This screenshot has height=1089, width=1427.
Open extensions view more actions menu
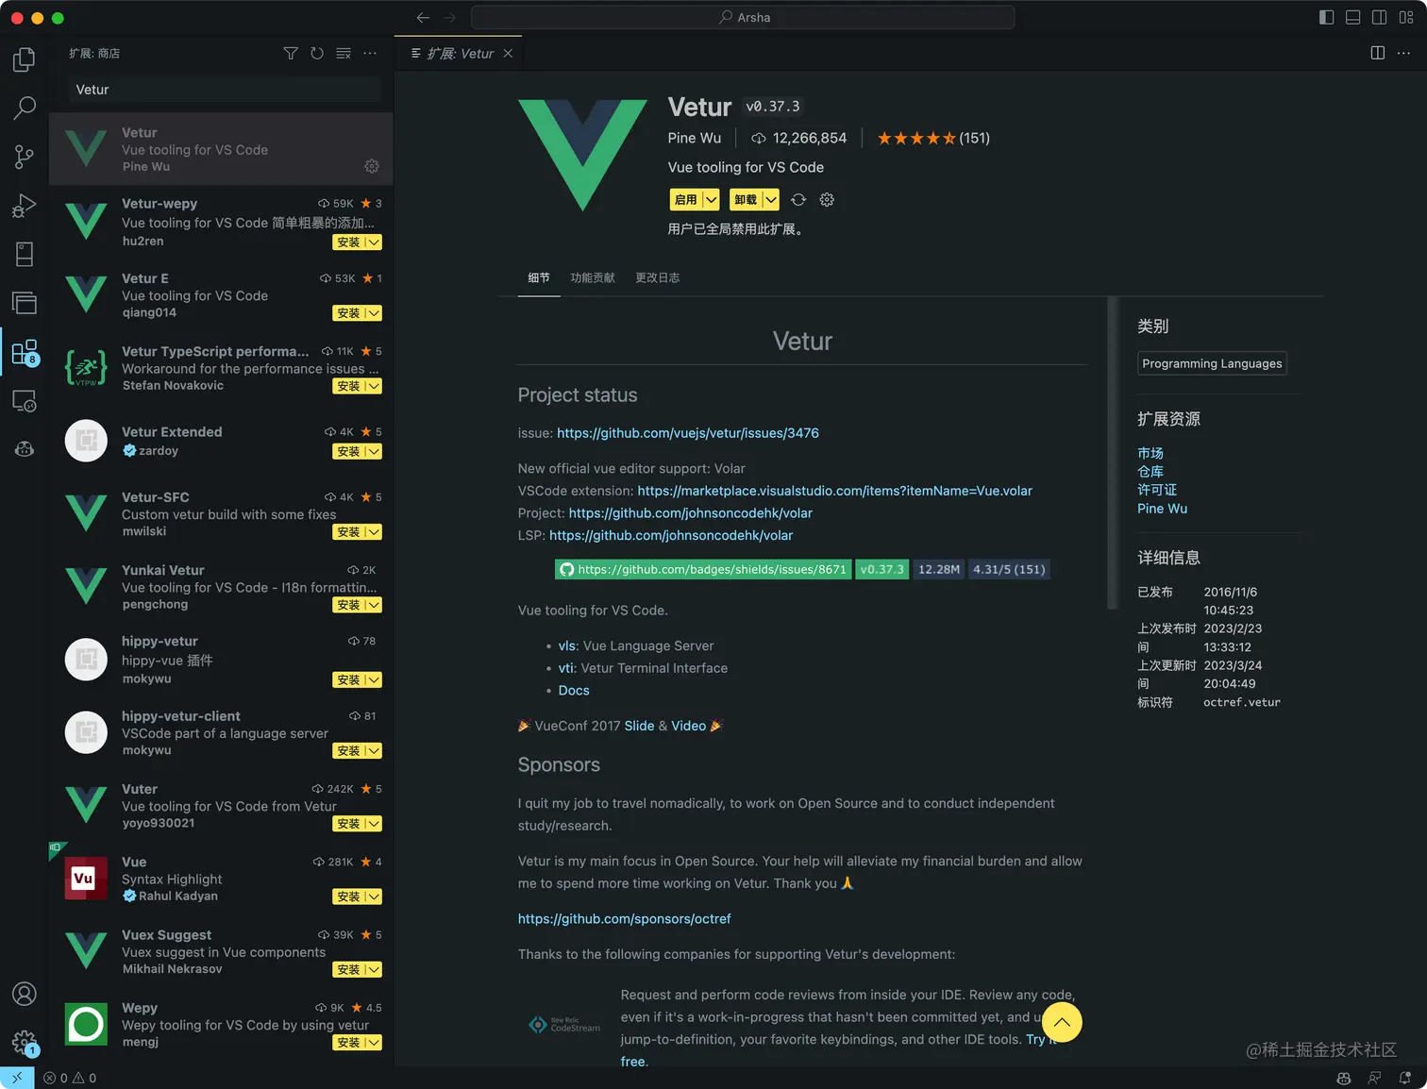[x=370, y=53]
